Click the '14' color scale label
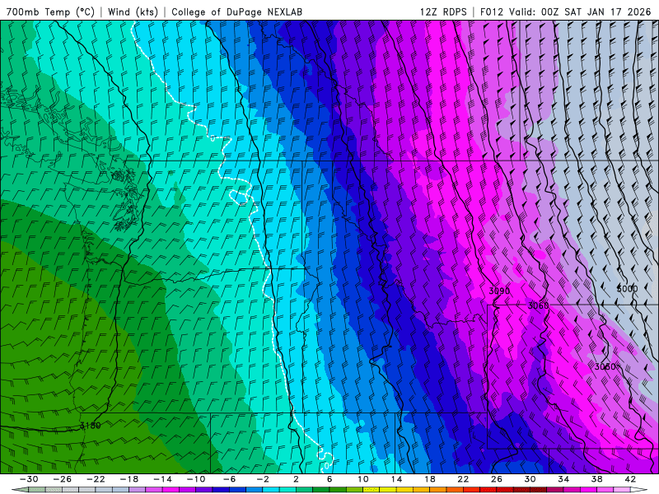Viewport: 659px width, 494px height. click(x=396, y=479)
